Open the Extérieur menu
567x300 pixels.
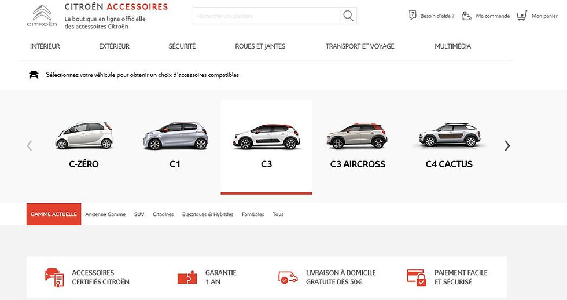[115, 46]
